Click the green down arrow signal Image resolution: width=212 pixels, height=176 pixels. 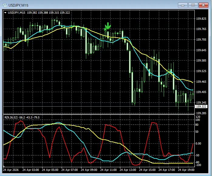[x=108, y=26]
